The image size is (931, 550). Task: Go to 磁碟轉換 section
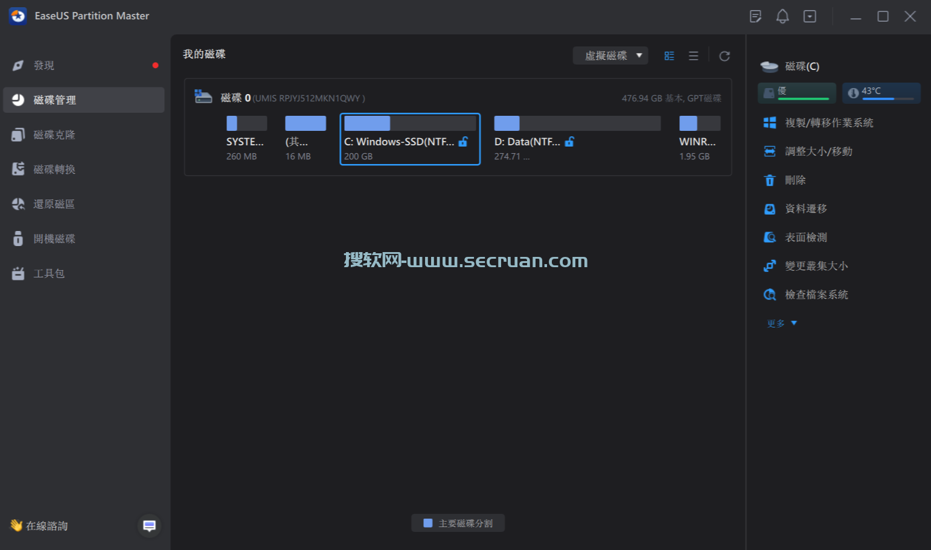(x=83, y=169)
